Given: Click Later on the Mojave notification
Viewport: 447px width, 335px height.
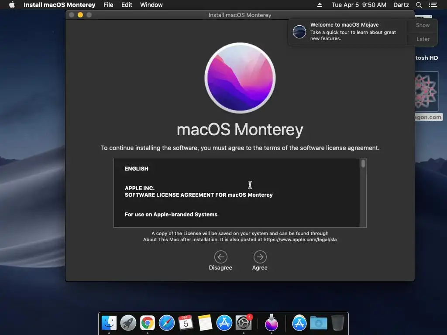Looking at the screenshot, I should [423, 39].
